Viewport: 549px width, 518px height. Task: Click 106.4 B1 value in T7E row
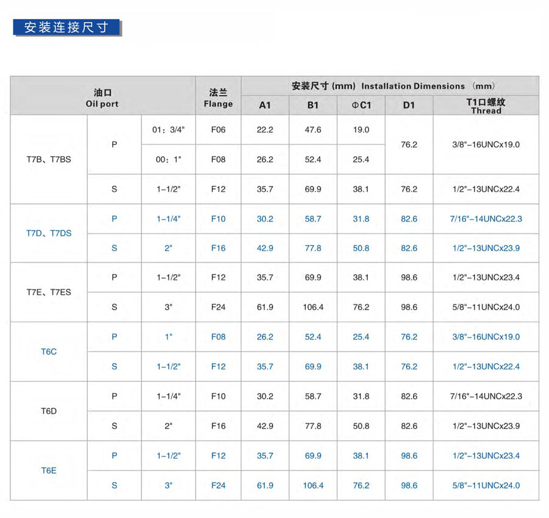[313, 307]
